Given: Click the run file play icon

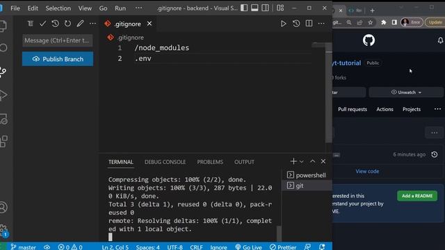Looking at the screenshot, I should point(283,24).
